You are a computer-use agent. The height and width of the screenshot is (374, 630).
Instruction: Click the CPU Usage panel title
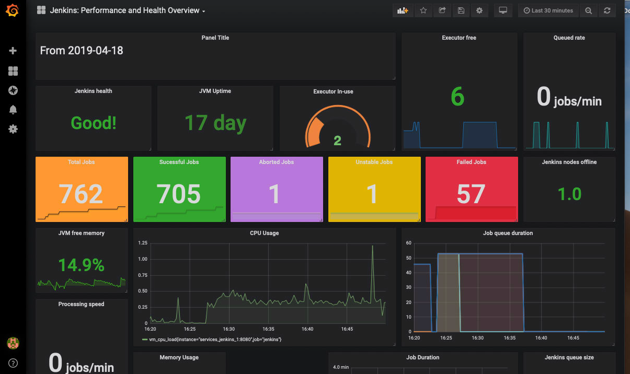265,233
